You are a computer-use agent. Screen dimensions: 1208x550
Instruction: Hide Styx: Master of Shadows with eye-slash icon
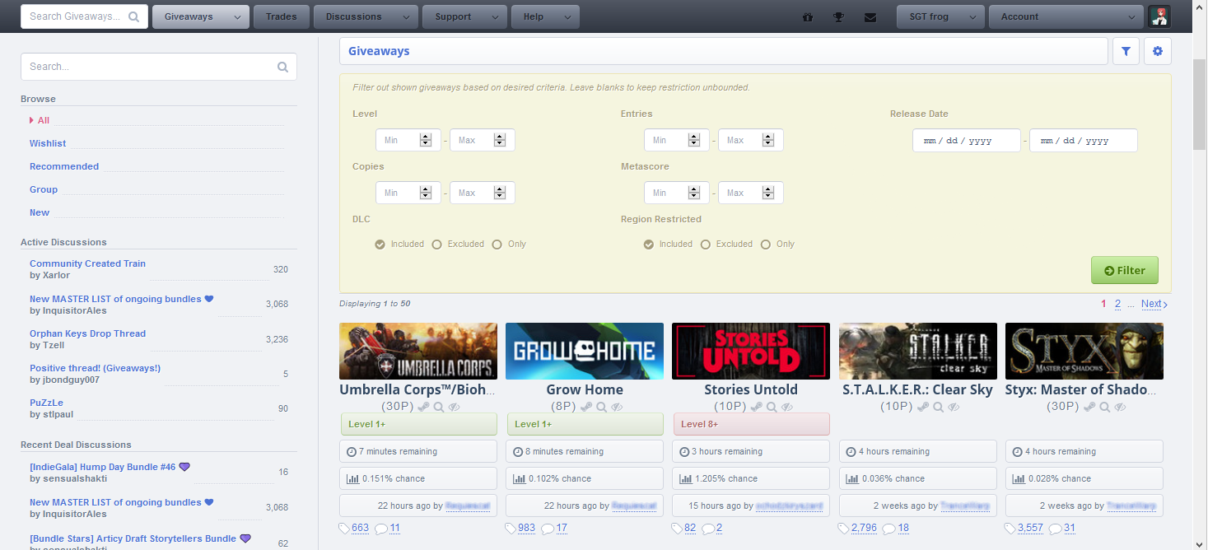click(x=1121, y=407)
